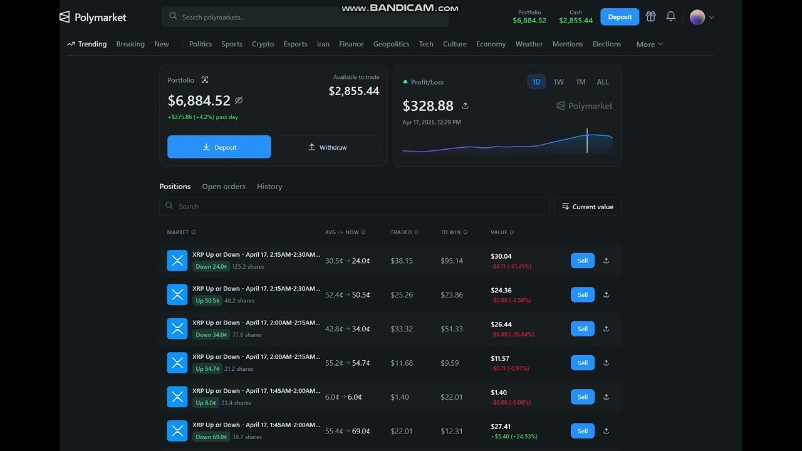
Task: Share the Down 69.0¢ position
Action: tap(606, 431)
